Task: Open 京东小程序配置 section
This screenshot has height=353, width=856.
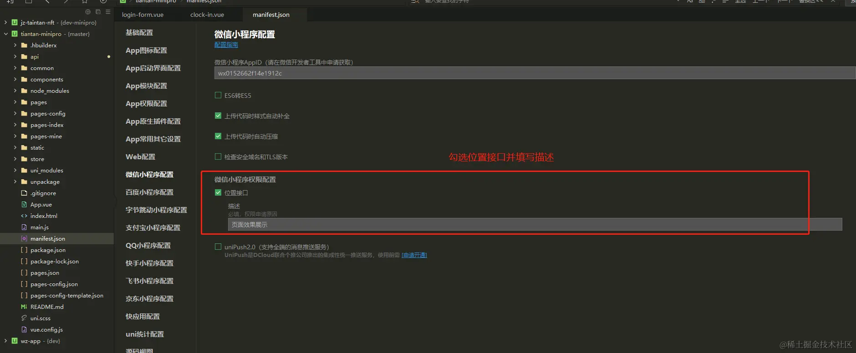Action: coord(149,298)
